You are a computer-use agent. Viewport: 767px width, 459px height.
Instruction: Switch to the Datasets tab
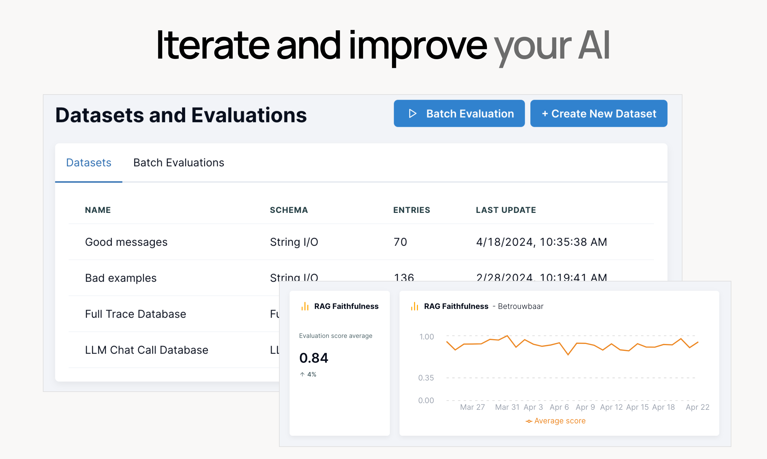click(88, 163)
